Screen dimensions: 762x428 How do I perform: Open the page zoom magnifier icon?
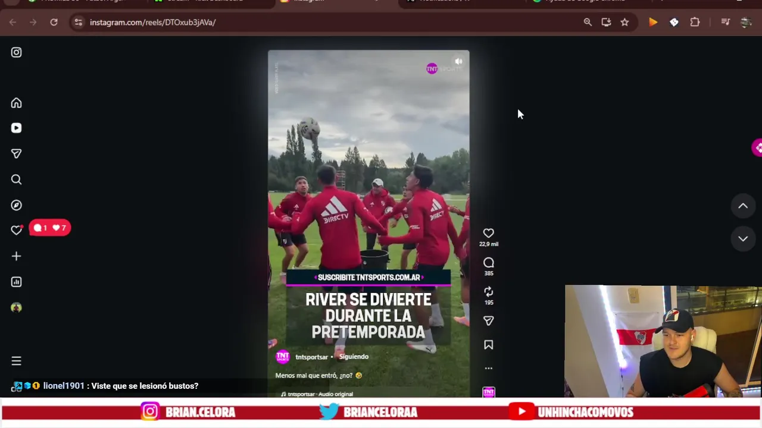point(588,22)
